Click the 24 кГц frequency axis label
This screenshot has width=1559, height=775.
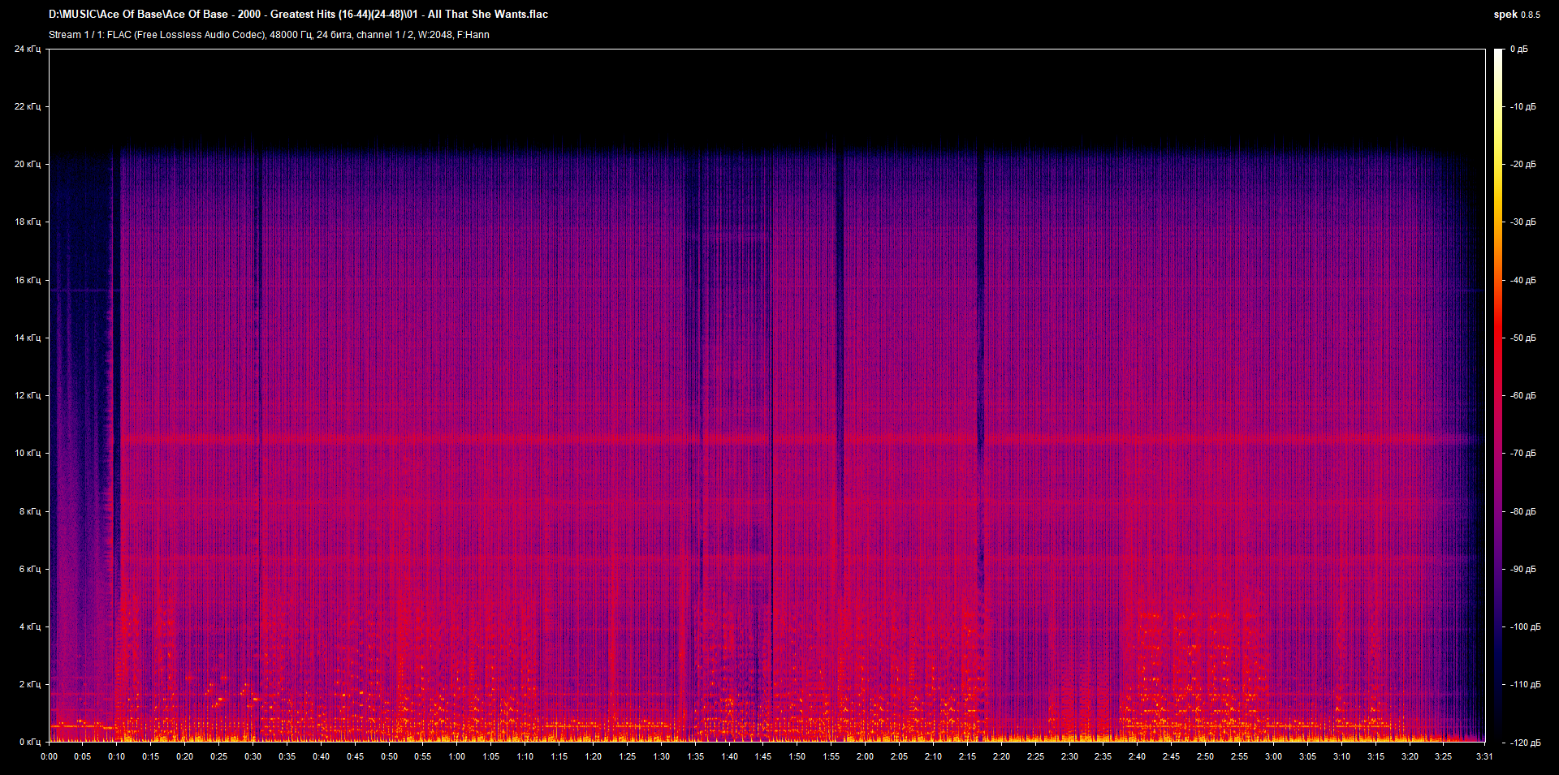click(x=28, y=50)
